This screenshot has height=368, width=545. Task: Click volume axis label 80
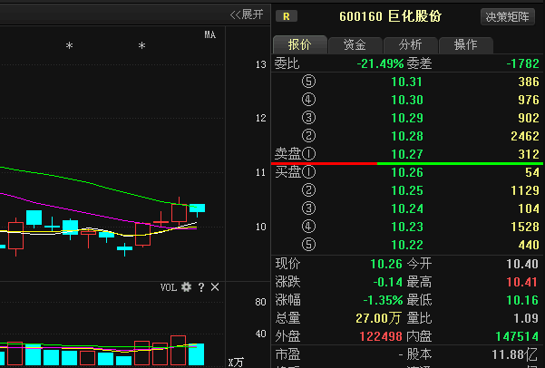[x=260, y=302]
